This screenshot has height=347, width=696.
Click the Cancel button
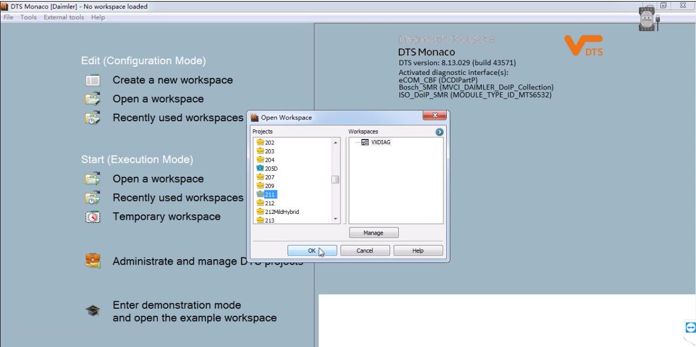pyautogui.click(x=365, y=251)
